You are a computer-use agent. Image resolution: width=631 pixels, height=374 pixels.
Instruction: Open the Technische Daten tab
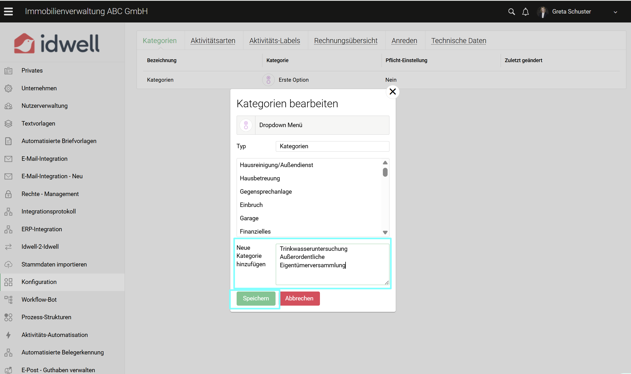coord(459,41)
